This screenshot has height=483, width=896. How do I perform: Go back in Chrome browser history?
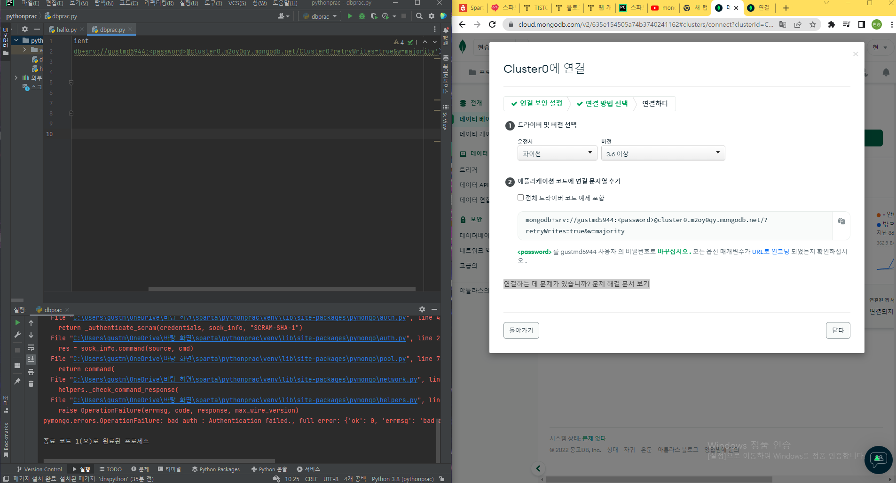click(462, 24)
